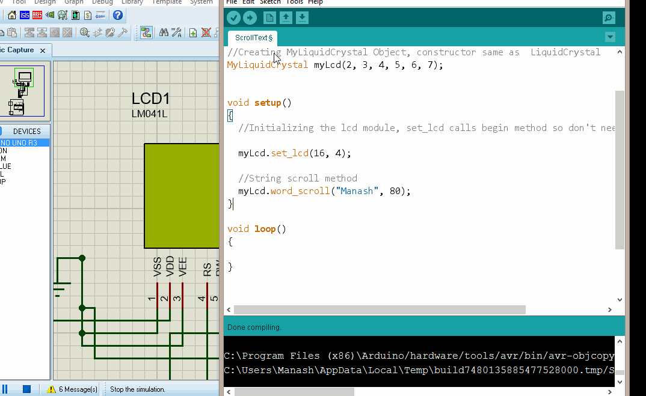Click the DEVICES list header
The width and height of the screenshot is (646, 396).
(26, 131)
